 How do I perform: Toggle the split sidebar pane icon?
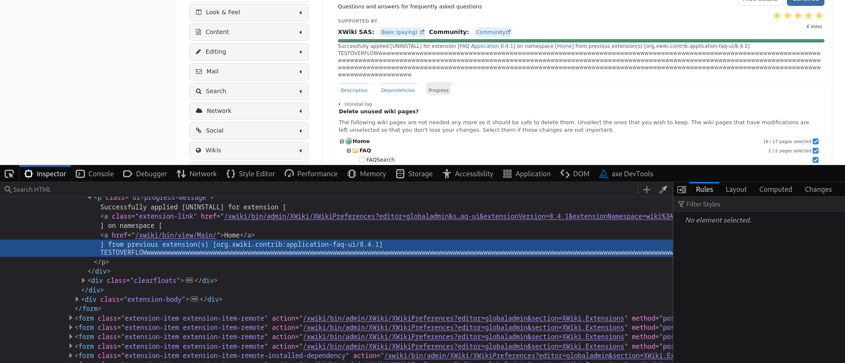(x=682, y=190)
